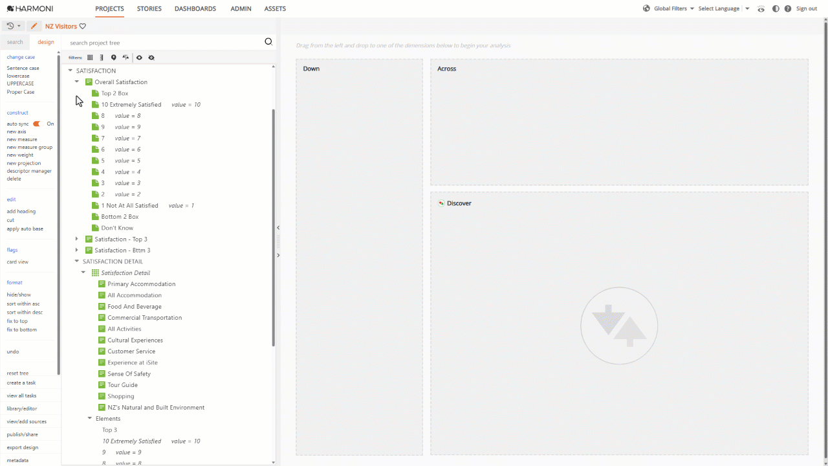Image resolution: width=828 pixels, height=466 pixels.
Task: Click card view
Action: (x=17, y=262)
